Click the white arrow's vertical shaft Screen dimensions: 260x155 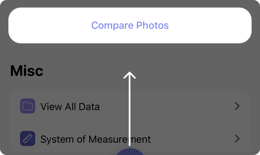pyautogui.click(x=130, y=111)
